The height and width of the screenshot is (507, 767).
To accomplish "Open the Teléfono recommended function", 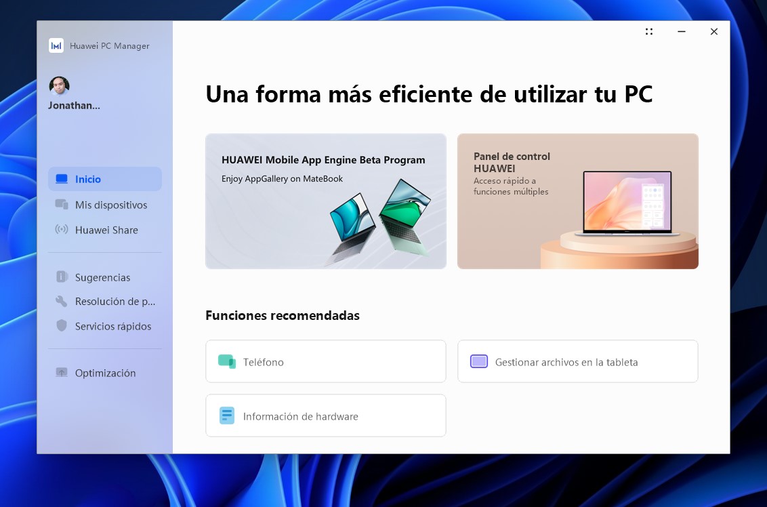I will pyautogui.click(x=326, y=361).
